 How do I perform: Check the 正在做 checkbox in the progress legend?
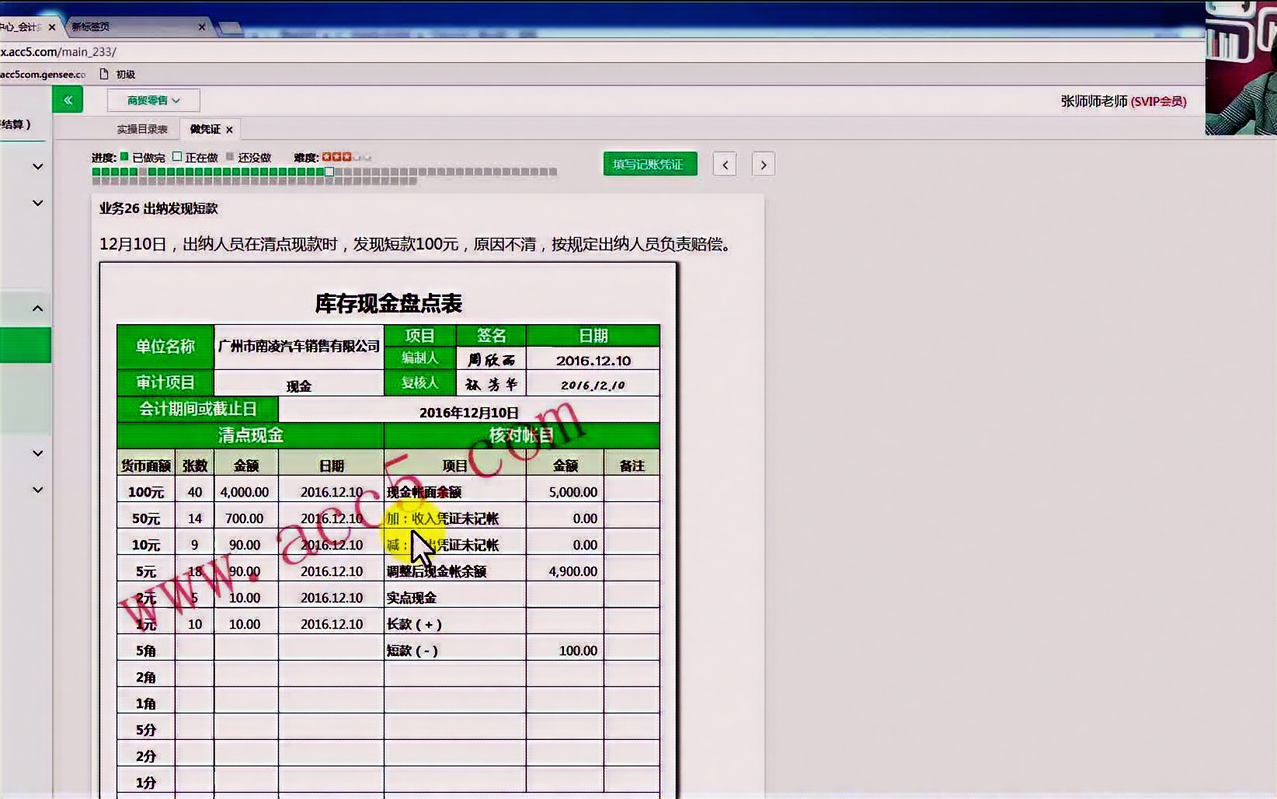176,156
